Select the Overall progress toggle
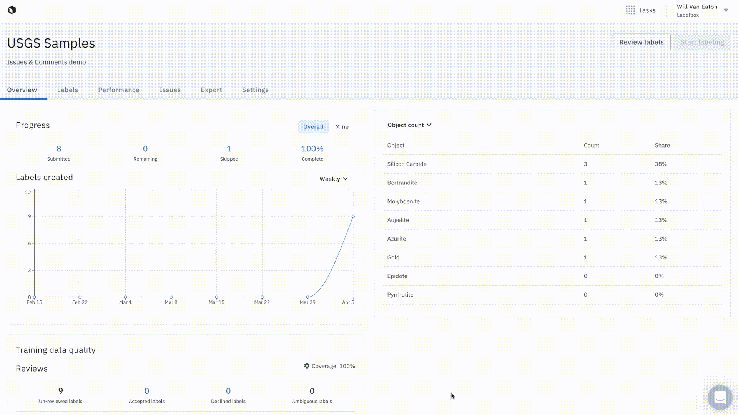 click(313, 126)
